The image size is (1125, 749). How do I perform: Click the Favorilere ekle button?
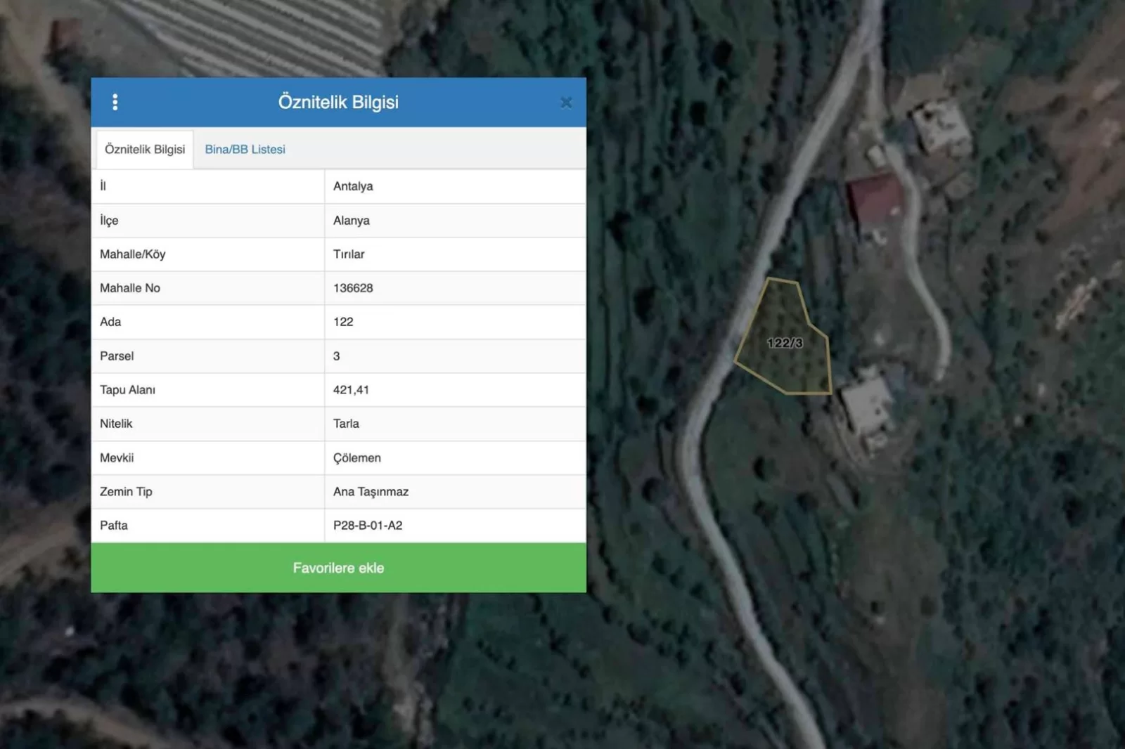click(x=338, y=568)
